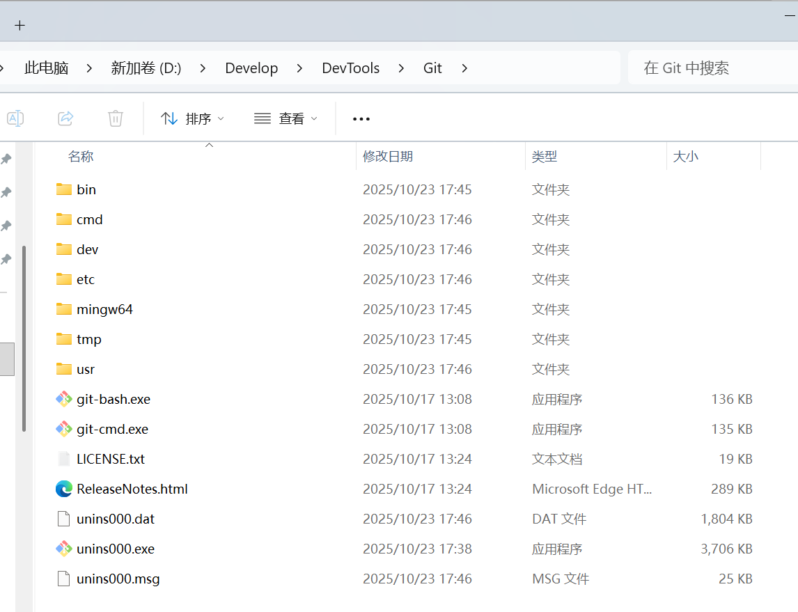
Task: Click the third pin icon in sidebar
Action: click(x=6, y=226)
